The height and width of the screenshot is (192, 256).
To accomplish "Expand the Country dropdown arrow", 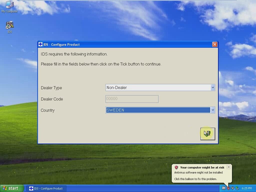I will pos(212,110).
